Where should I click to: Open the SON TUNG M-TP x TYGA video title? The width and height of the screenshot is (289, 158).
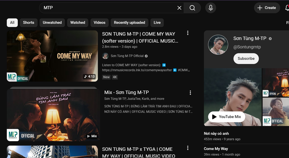coord(138,152)
